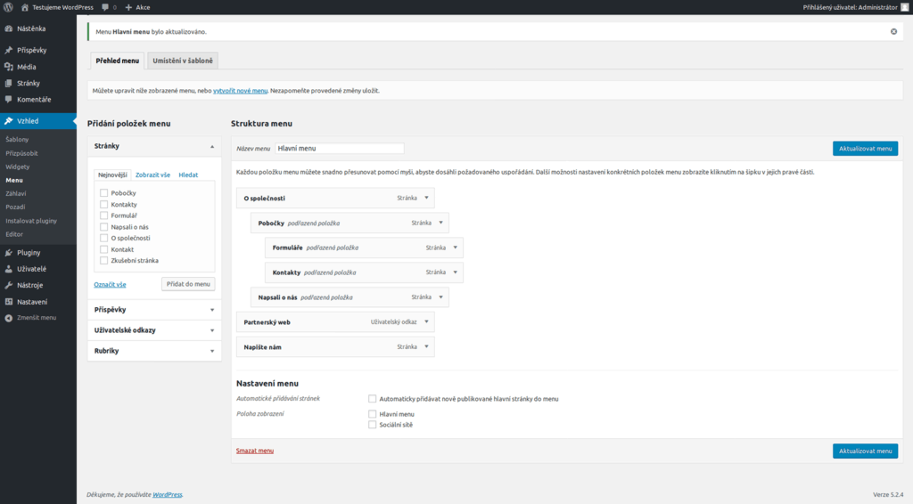913x504 pixels.
Task: Check the Pobočky page checkbox
Action: click(x=103, y=193)
